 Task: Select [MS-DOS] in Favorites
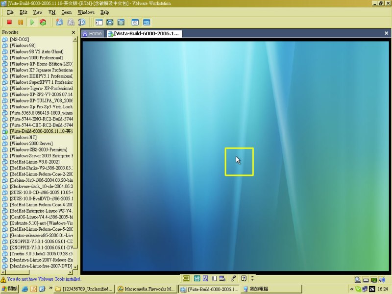pos(20,39)
